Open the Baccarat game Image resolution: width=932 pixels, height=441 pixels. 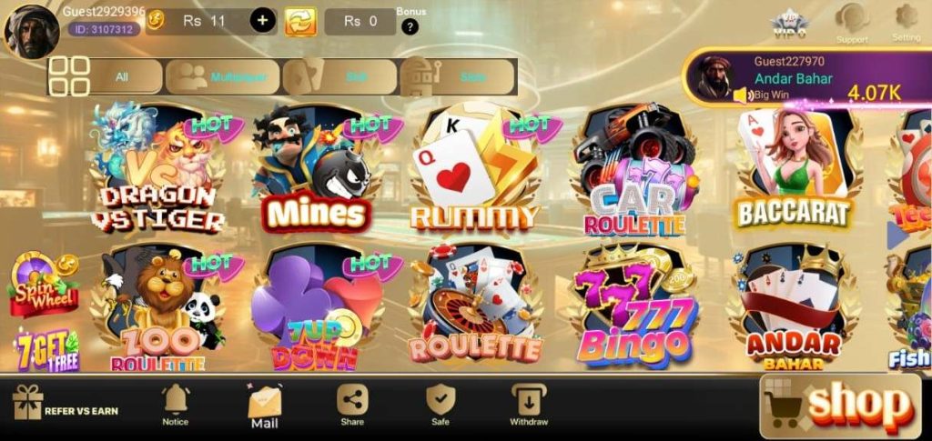tap(794, 168)
